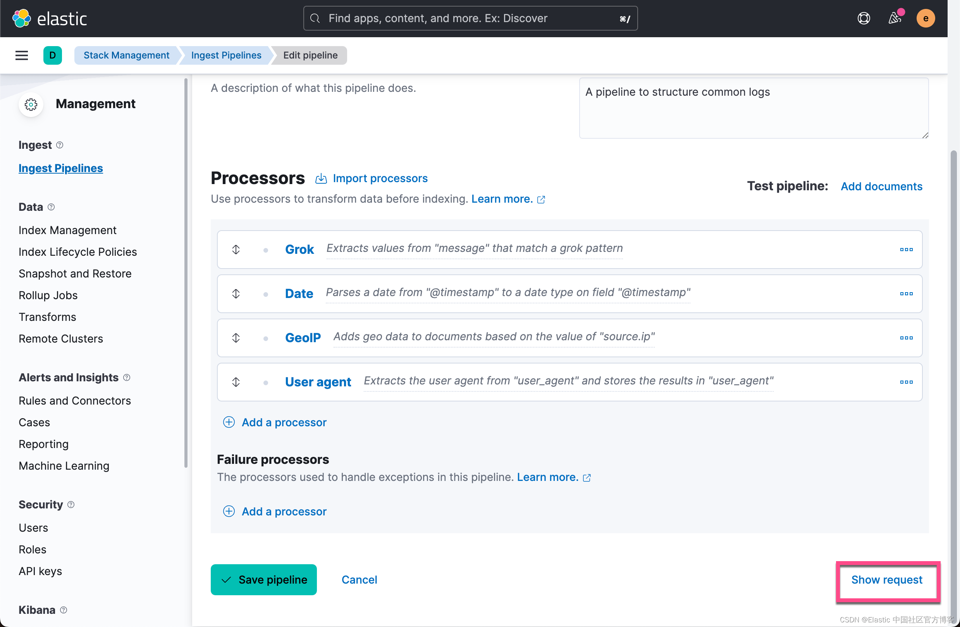Click the external link icon next to Learn more
Image resolution: width=960 pixels, height=627 pixels.
[541, 199]
